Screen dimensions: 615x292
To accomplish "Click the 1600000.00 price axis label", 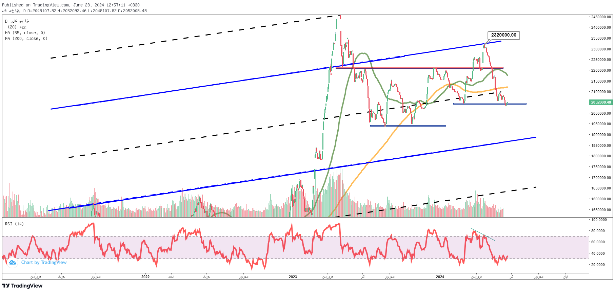I will [x=601, y=199].
